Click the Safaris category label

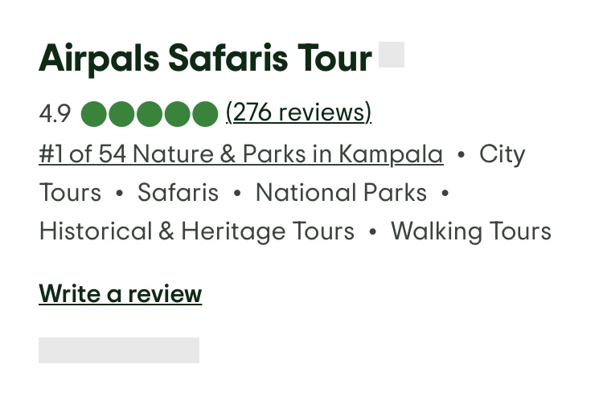click(178, 193)
